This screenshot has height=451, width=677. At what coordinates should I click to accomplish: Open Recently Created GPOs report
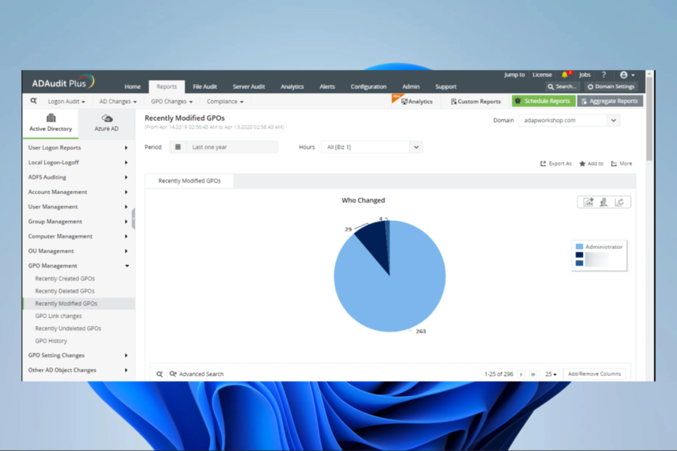(65, 279)
